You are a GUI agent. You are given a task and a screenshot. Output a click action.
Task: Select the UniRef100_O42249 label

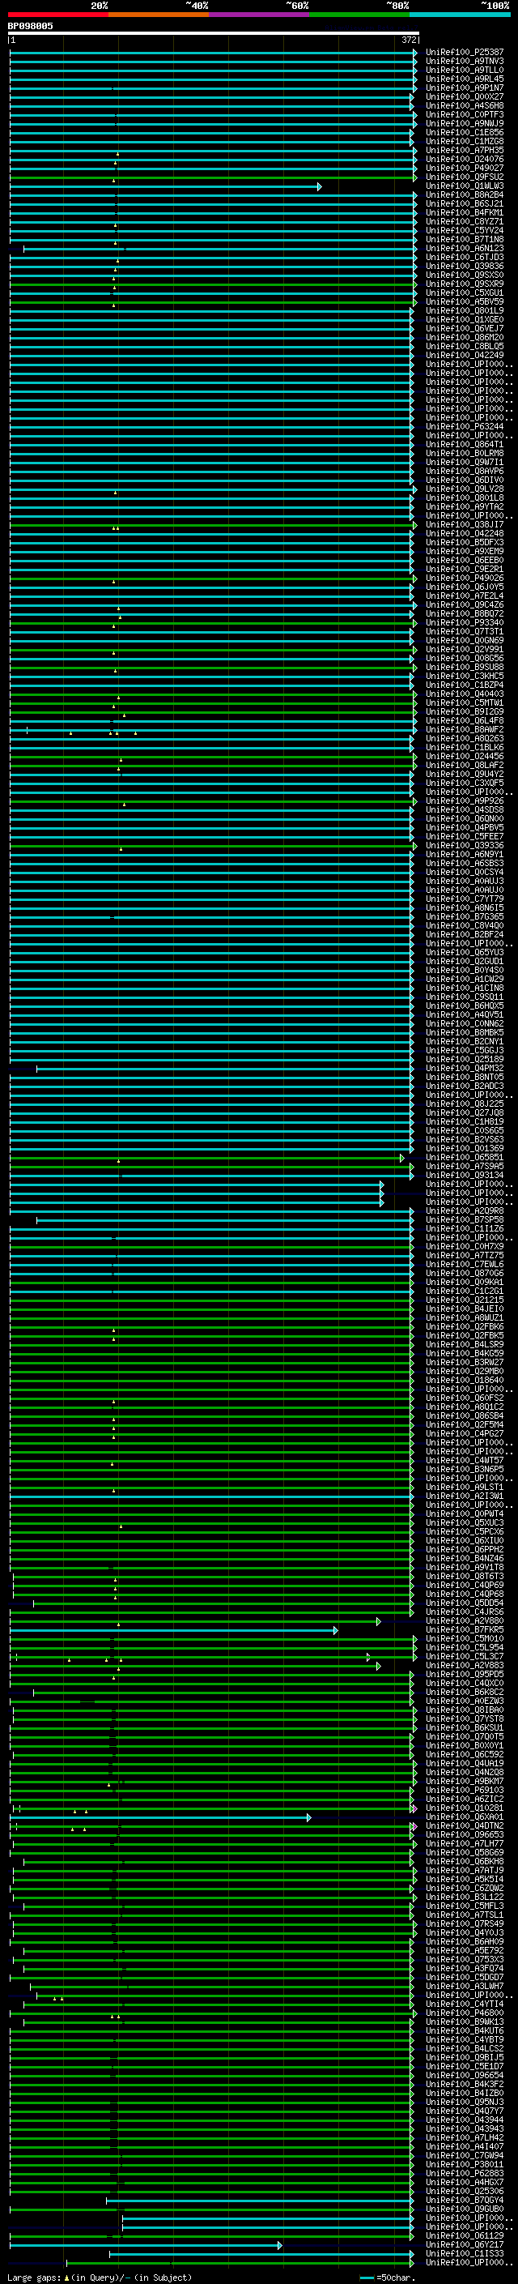click(465, 356)
